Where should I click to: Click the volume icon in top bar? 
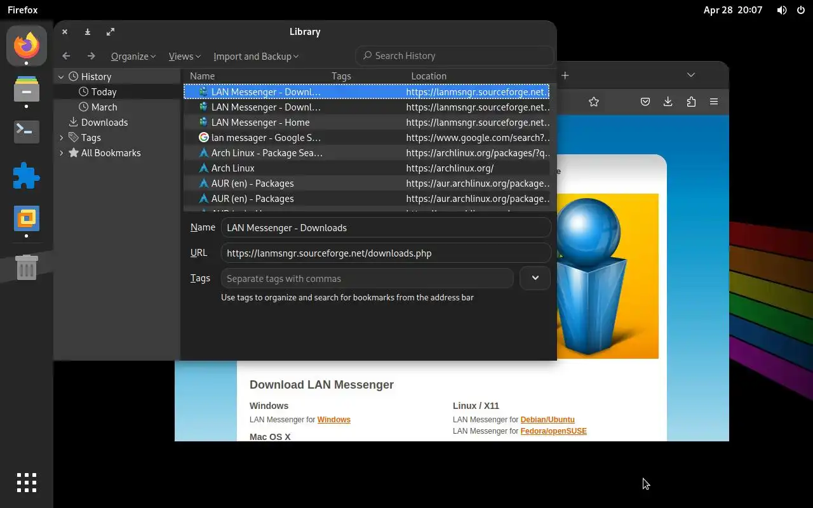click(782, 10)
